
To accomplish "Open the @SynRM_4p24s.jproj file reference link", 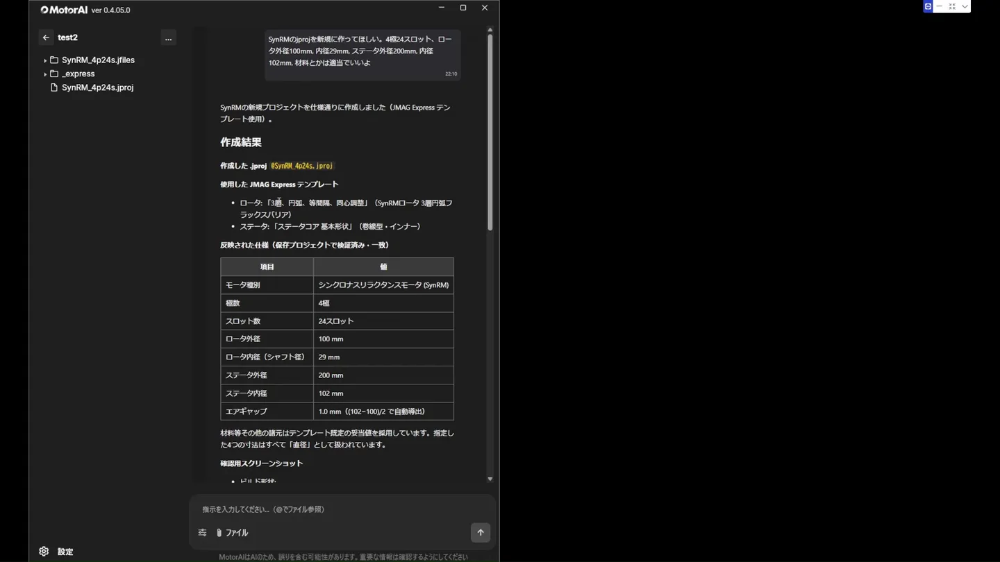I will 302,166.
